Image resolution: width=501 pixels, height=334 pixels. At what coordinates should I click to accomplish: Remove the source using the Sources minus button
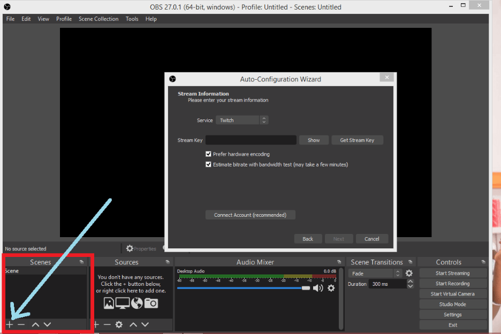108,324
